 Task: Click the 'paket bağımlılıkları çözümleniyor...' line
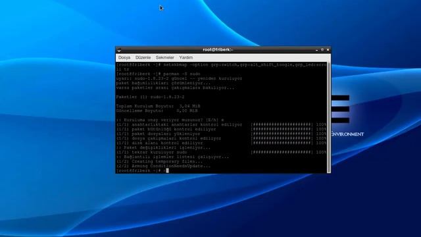(x=164, y=83)
